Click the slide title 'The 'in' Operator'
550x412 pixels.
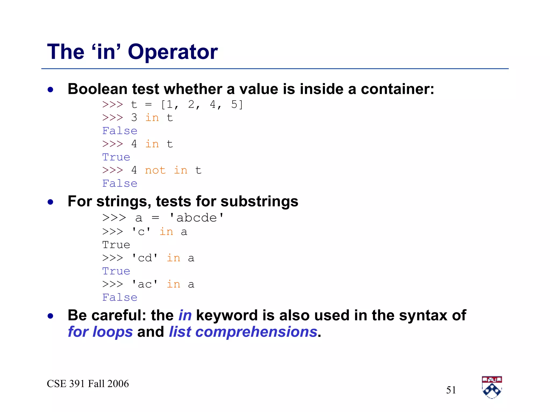[132, 52]
